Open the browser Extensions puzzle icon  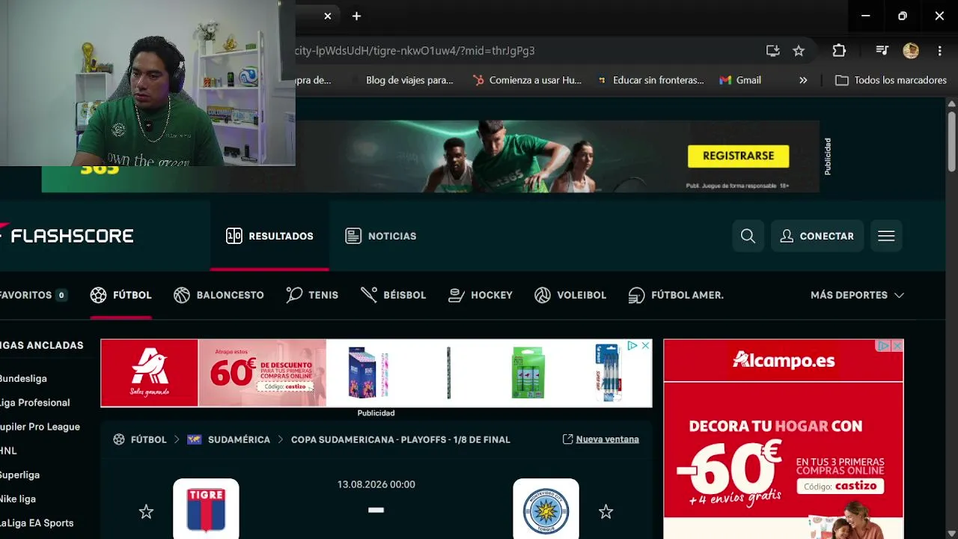839,51
